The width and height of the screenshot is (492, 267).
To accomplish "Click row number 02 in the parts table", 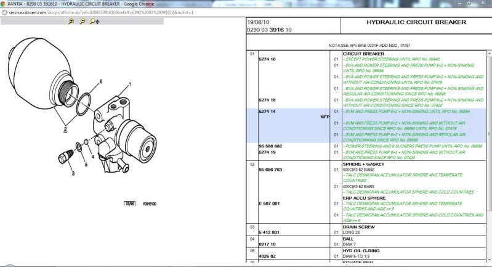I will tap(252, 164).
